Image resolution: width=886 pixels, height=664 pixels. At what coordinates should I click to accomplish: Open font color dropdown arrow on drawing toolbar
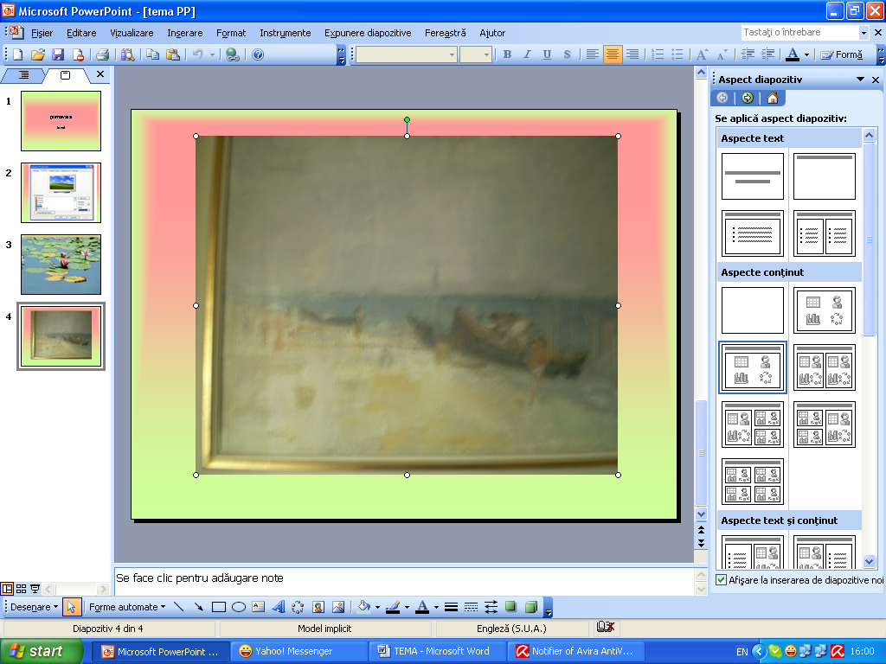tap(436, 608)
